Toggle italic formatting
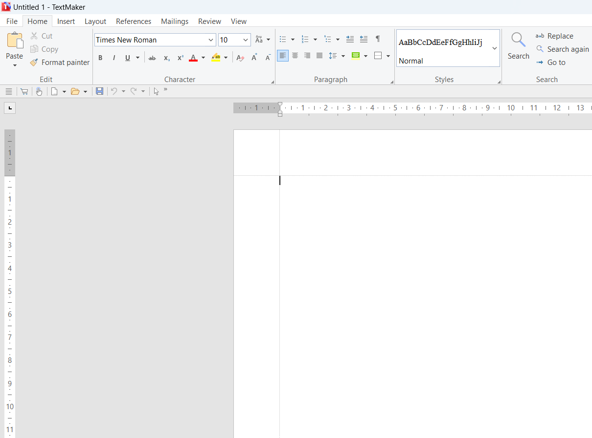 click(x=114, y=58)
